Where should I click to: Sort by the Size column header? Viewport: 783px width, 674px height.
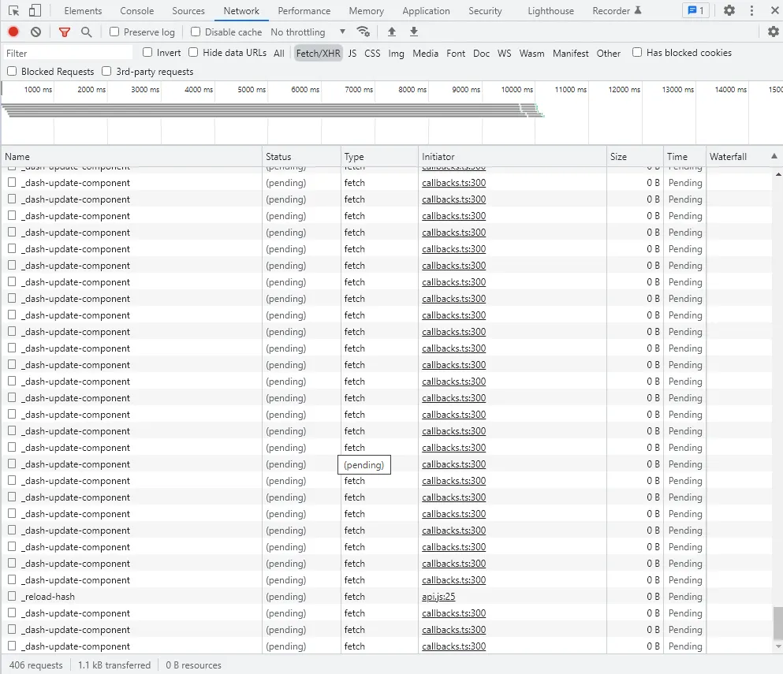point(635,156)
